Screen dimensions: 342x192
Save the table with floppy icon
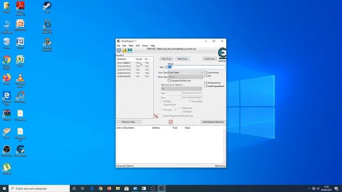[x=130, y=51]
